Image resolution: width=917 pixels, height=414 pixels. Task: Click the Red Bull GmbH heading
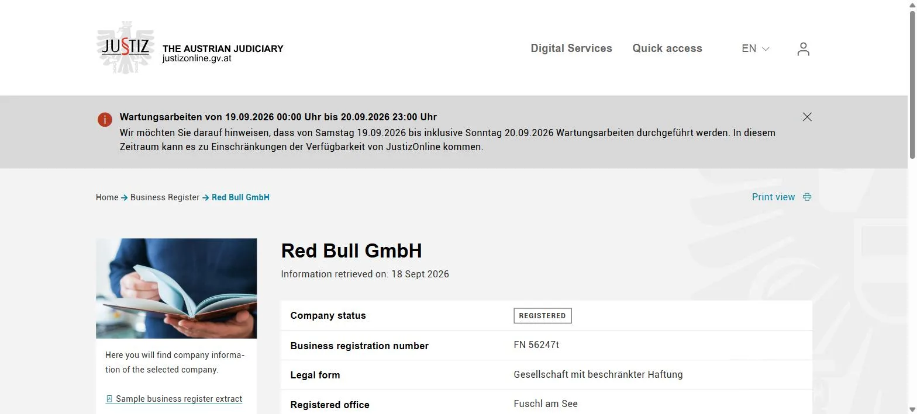pos(351,251)
